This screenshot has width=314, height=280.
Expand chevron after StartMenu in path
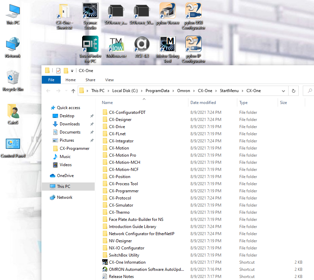point(242,91)
